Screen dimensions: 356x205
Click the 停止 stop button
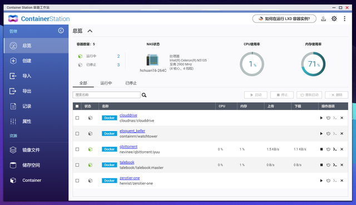click(282, 95)
